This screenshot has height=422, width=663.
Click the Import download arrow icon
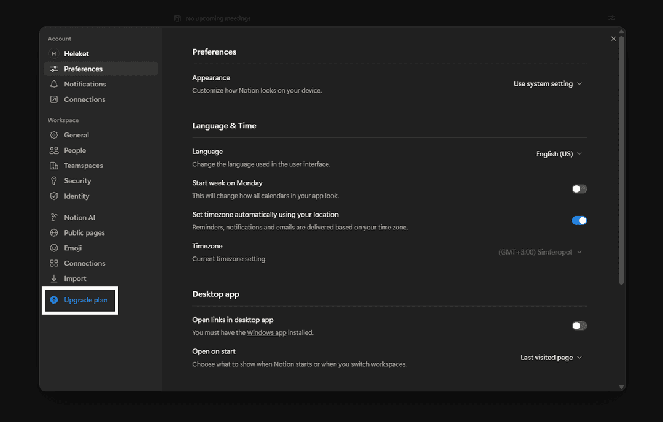[x=54, y=278]
